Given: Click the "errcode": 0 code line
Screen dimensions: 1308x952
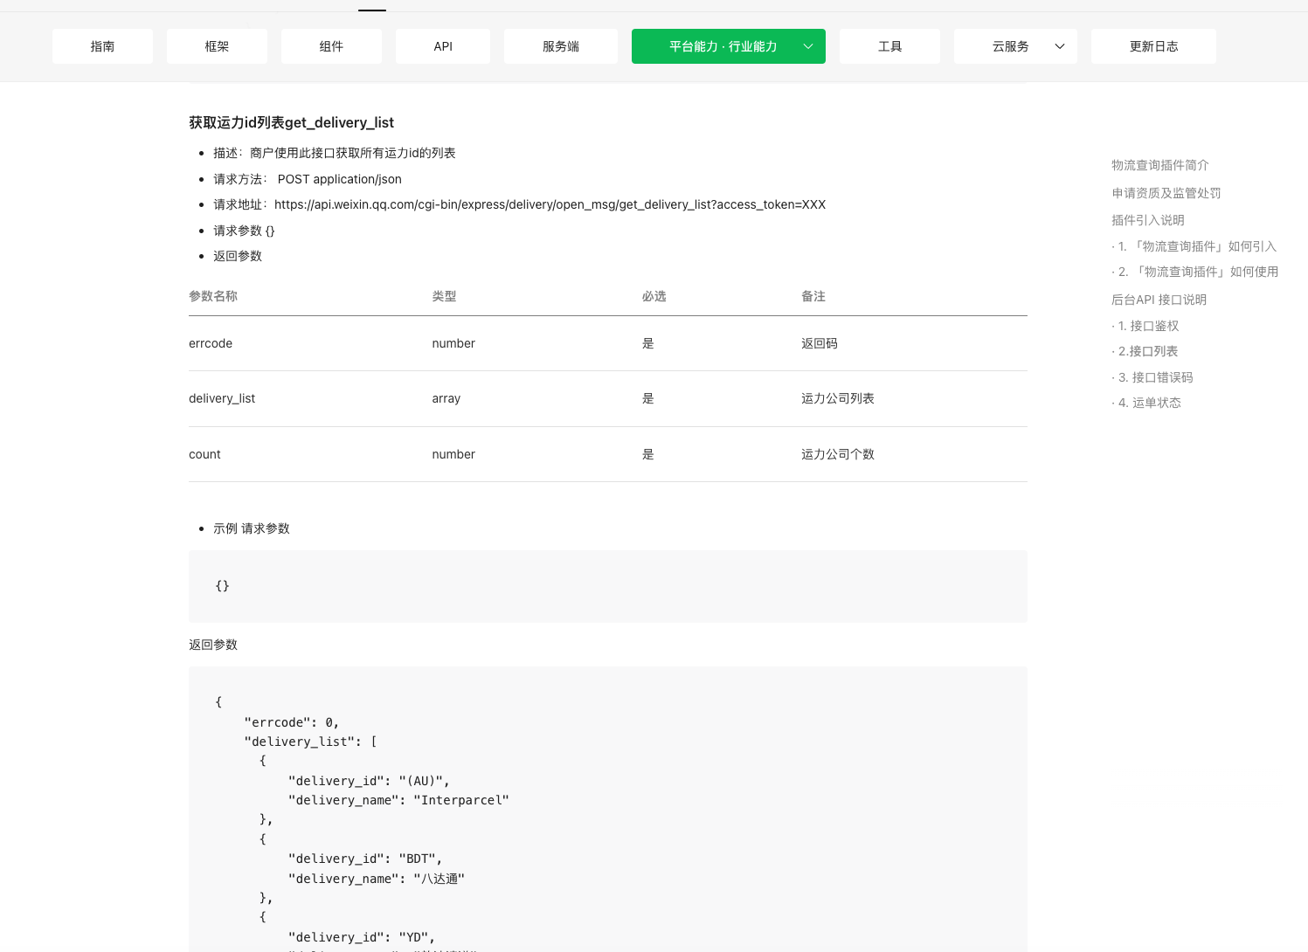Looking at the screenshot, I should 292,722.
